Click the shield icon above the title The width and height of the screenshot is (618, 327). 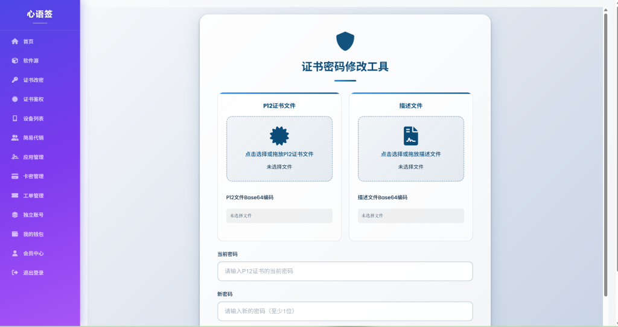click(345, 42)
